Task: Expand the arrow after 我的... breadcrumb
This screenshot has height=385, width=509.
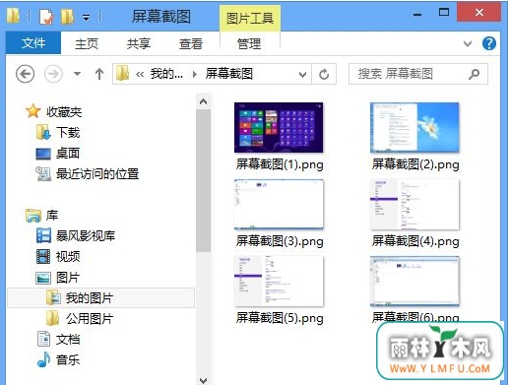Action: (195, 74)
